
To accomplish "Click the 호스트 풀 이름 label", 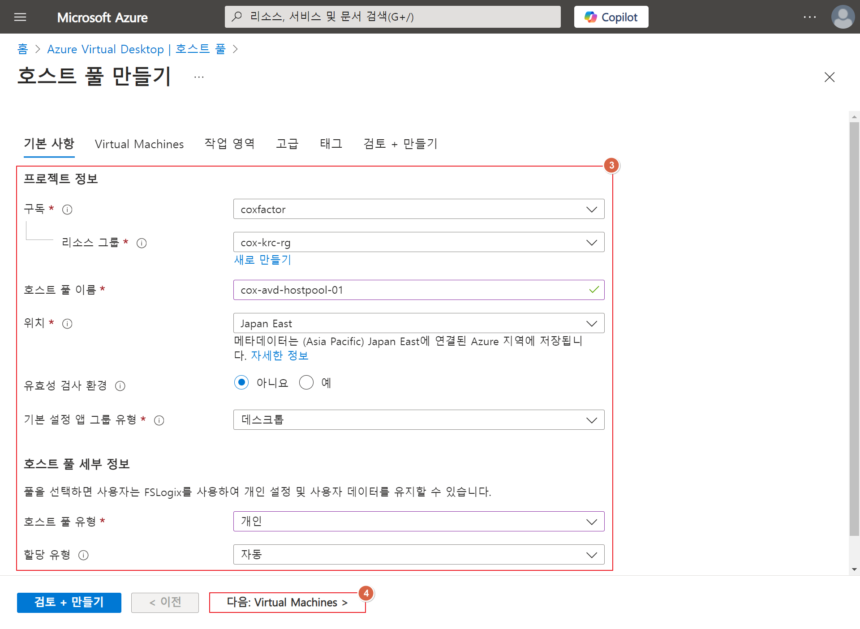I will pos(60,290).
